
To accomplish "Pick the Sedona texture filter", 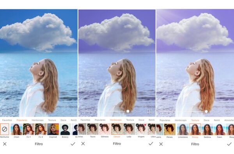I will point(207,129).
